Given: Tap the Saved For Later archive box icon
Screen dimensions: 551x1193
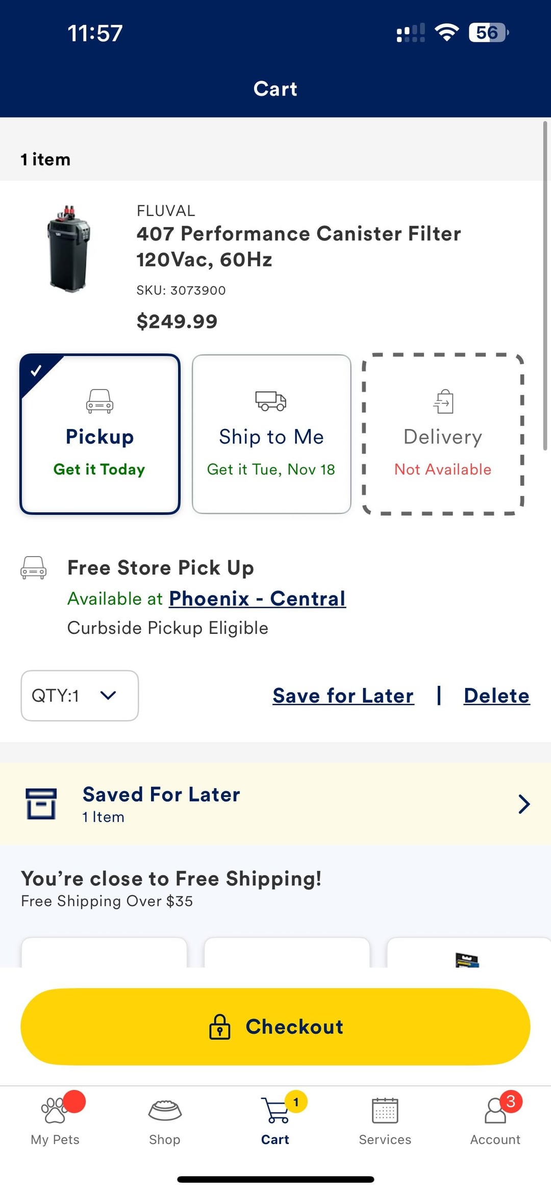Looking at the screenshot, I should click(41, 804).
